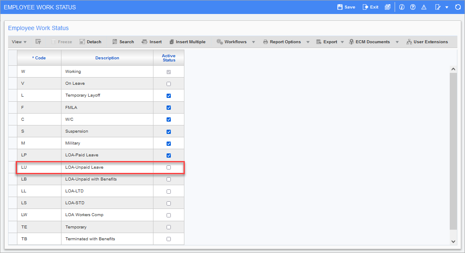Uncheck Active Status for Suspension
This screenshot has height=253, width=465.
coord(169,132)
